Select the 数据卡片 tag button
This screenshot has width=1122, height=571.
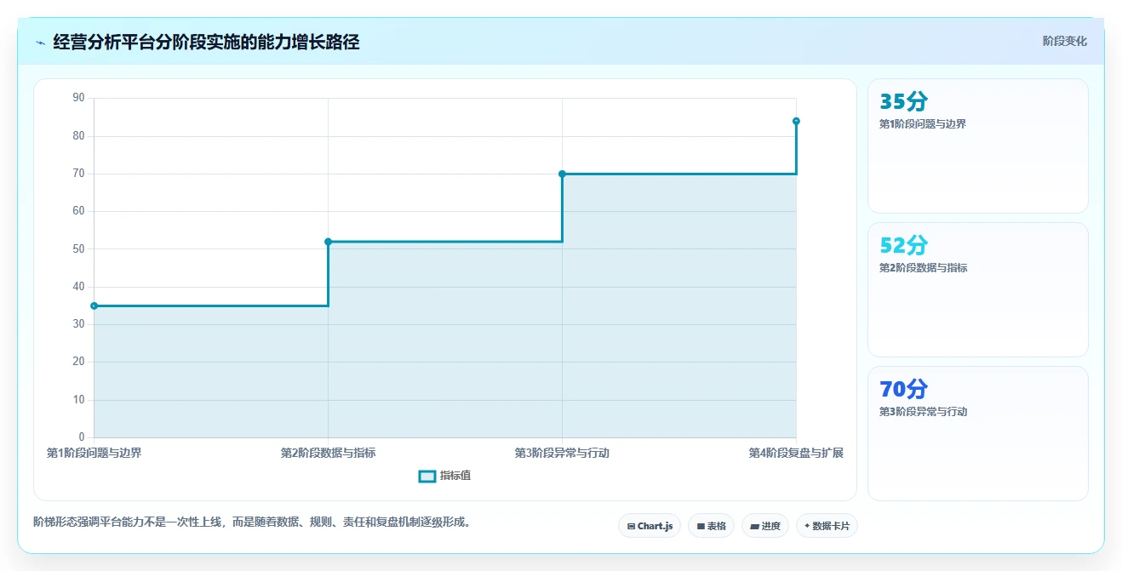[827, 526]
